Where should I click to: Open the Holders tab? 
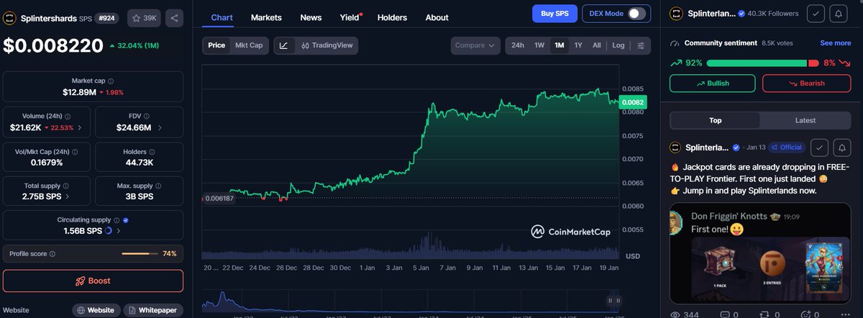(x=392, y=17)
